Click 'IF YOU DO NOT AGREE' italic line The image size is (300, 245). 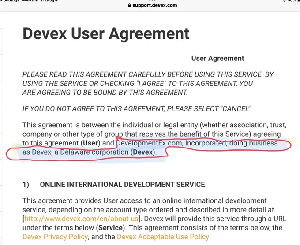click(137, 109)
